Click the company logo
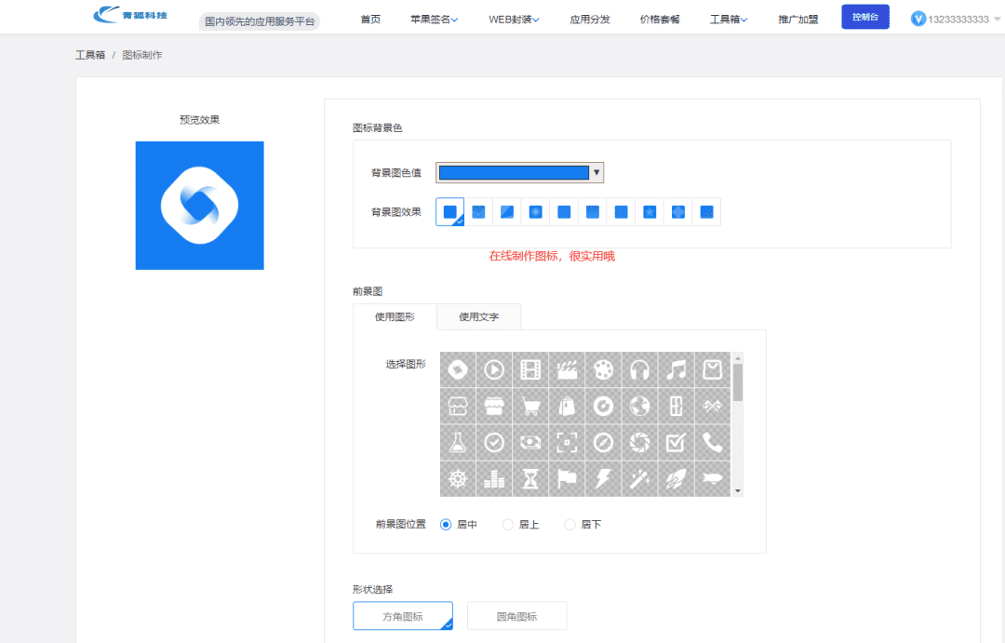 (x=130, y=15)
